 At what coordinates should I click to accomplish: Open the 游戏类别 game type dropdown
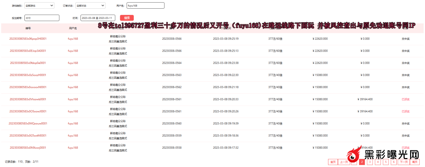39,6
